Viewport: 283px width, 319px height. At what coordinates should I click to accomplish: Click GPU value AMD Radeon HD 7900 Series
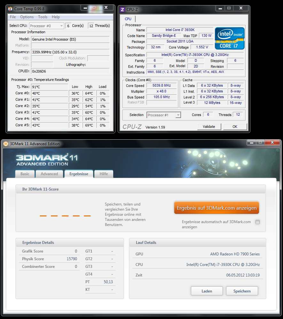pyautogui.click(x=235, y=254)
